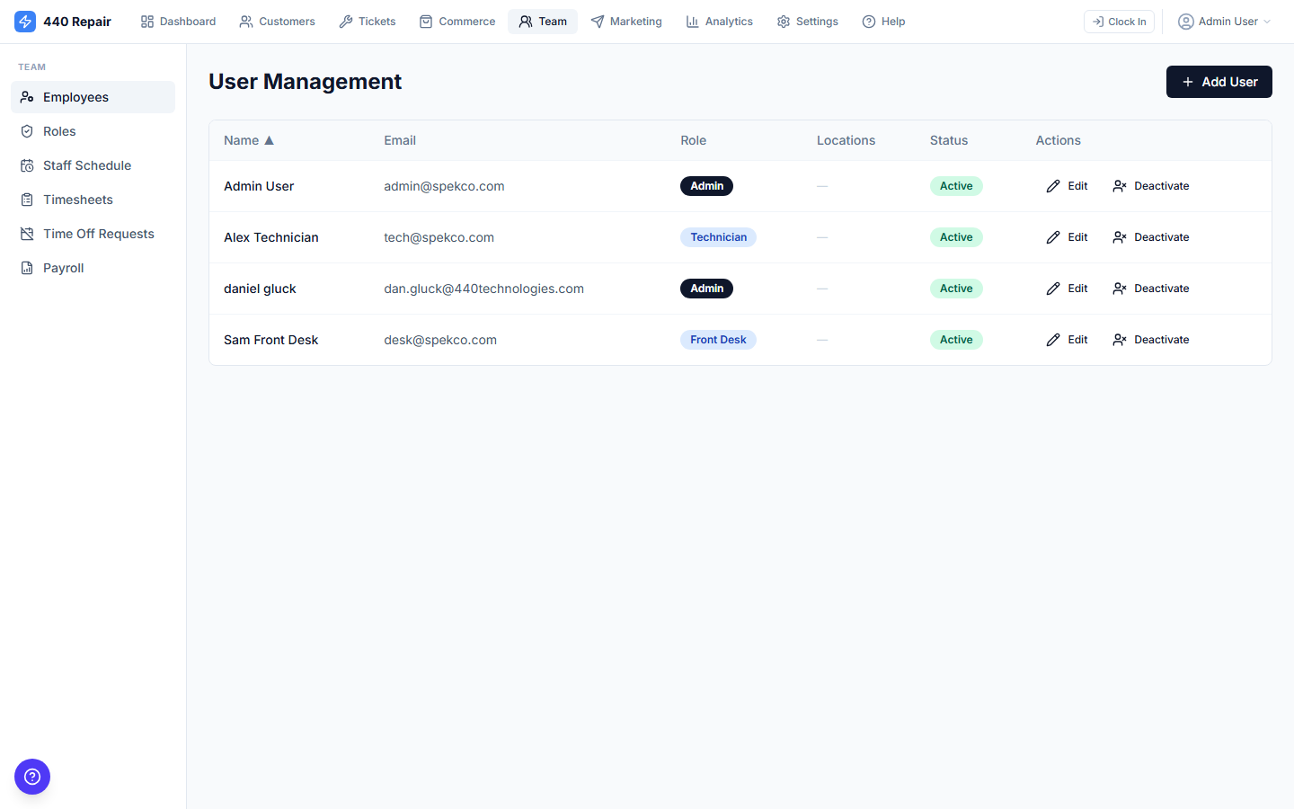Viewport: 1294px width, 809px height.
Task: Open Payroll using its banknote icon
Action: pyautogui.click(x=28, y=268)
